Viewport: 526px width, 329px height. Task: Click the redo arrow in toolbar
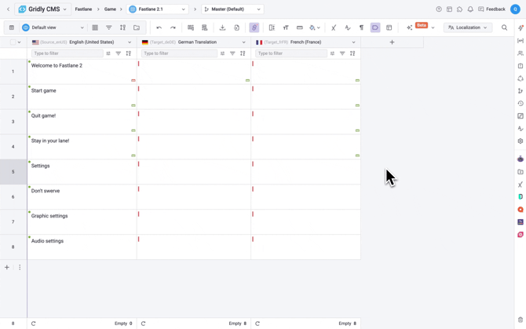173,27
